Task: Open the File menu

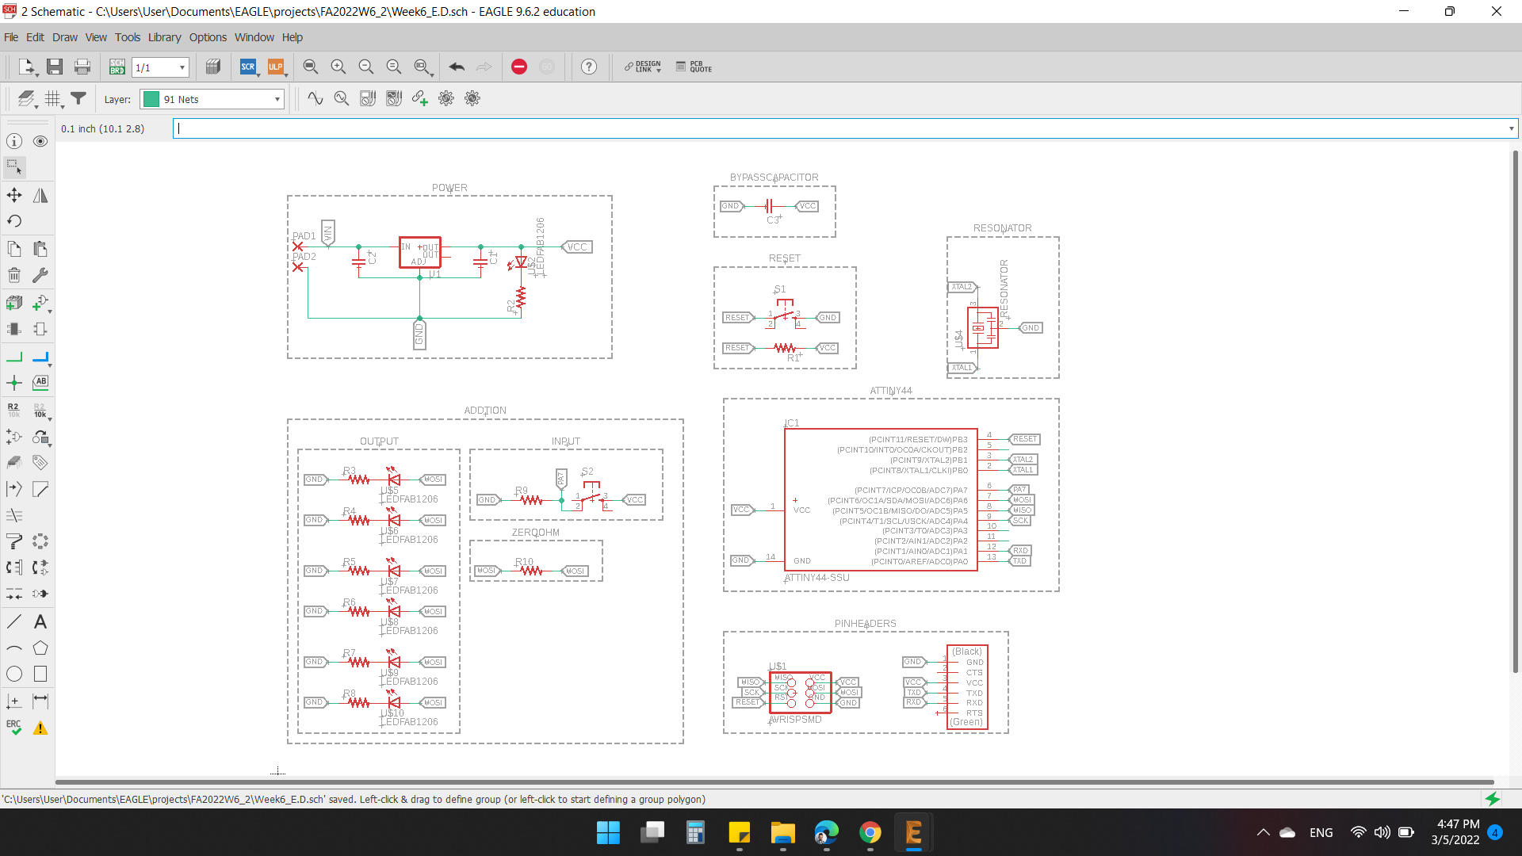Action: click(11, 37)
